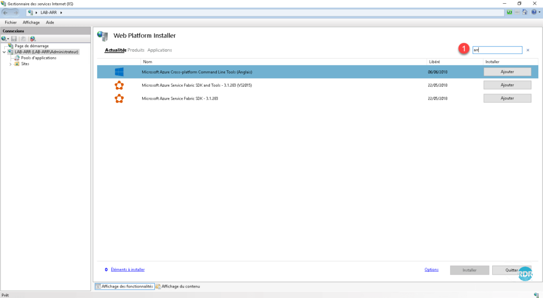This screenshot has height=298, width=543.
Task: Select the Sites tree item
Action: [x=25, y=64]
